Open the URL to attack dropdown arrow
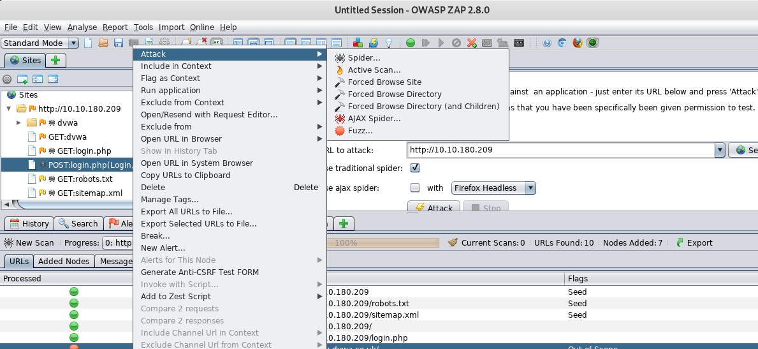Screen dimensions: 758x349 coord(720,150)
